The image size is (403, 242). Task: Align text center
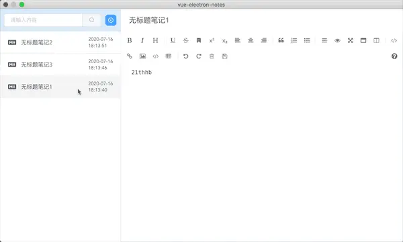click(x=251, y=40)
